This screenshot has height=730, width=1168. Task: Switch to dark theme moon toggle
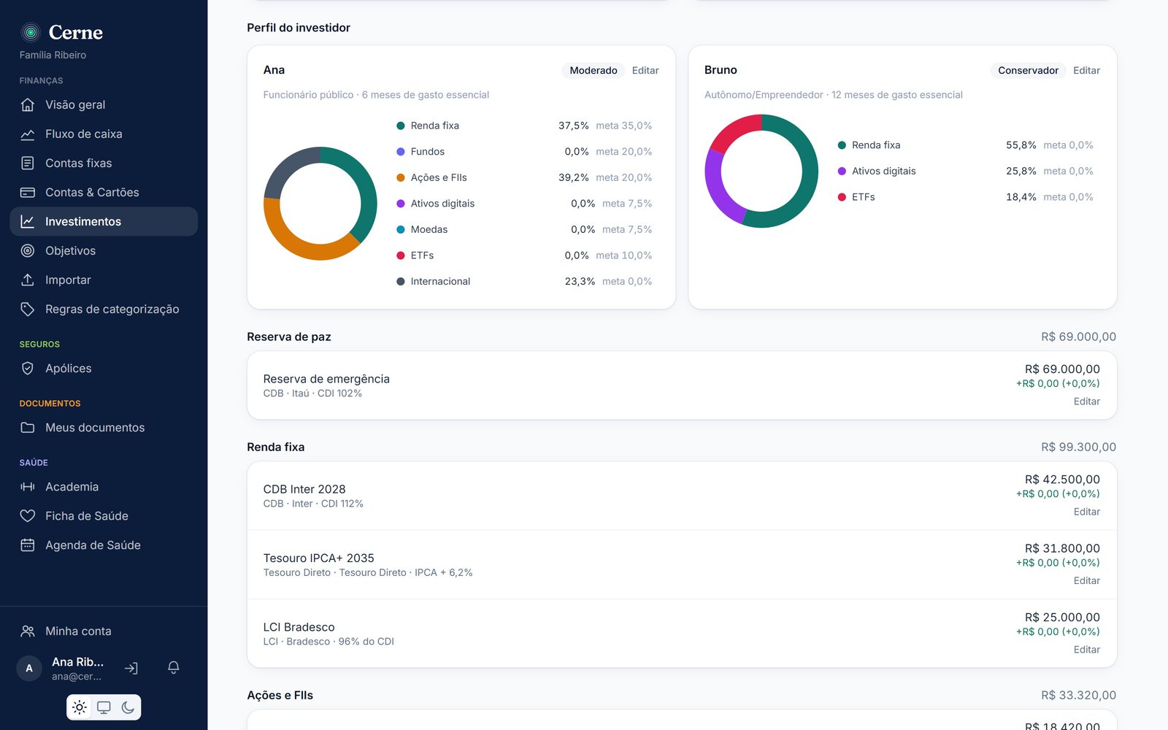128,707
